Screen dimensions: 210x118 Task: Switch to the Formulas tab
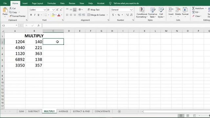point(52,3)
